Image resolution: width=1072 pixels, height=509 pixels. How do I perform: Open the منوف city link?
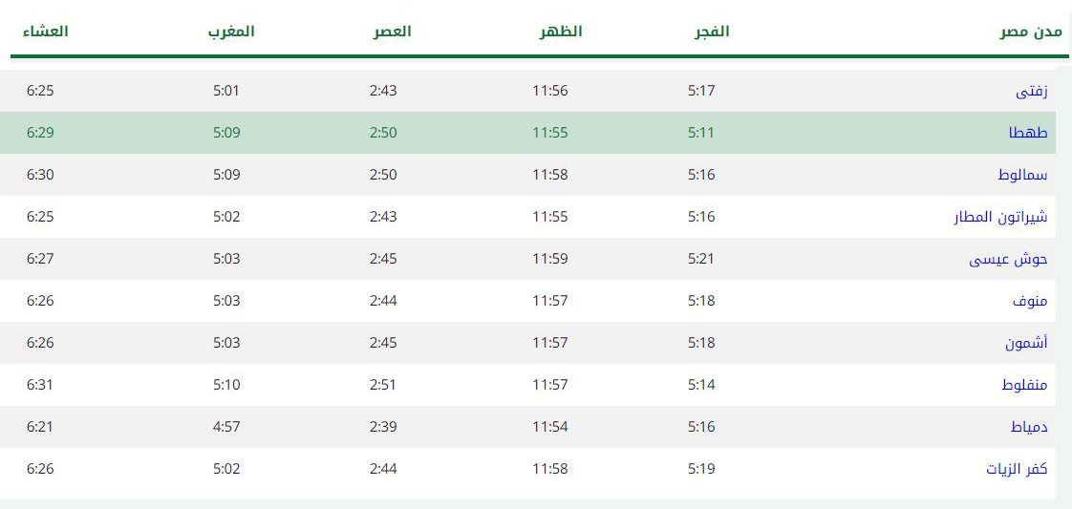[x=1030, y=302]
